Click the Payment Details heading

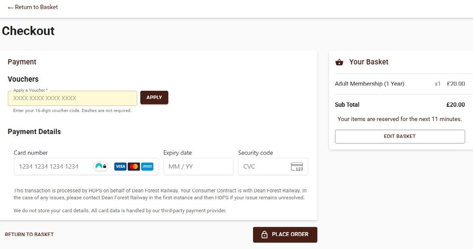(x=34, y=132)
